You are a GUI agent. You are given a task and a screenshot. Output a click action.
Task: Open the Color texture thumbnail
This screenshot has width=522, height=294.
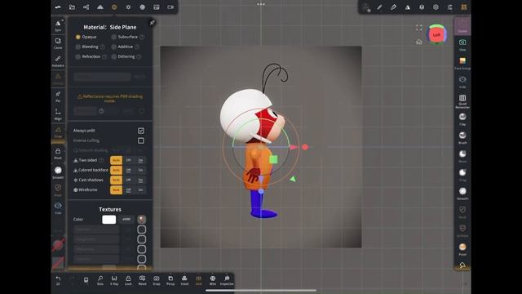point(141,220)
